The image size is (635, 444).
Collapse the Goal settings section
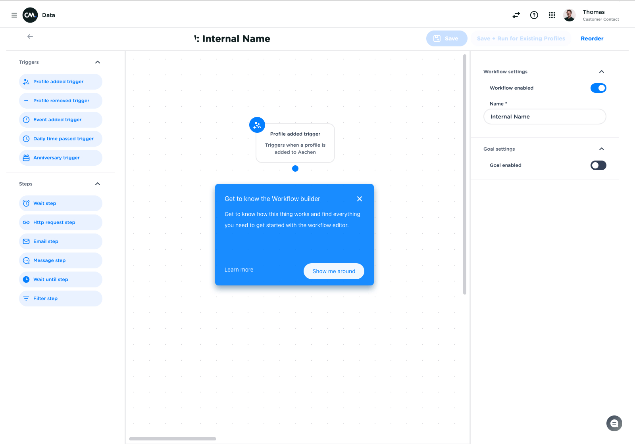pos(602,149)
